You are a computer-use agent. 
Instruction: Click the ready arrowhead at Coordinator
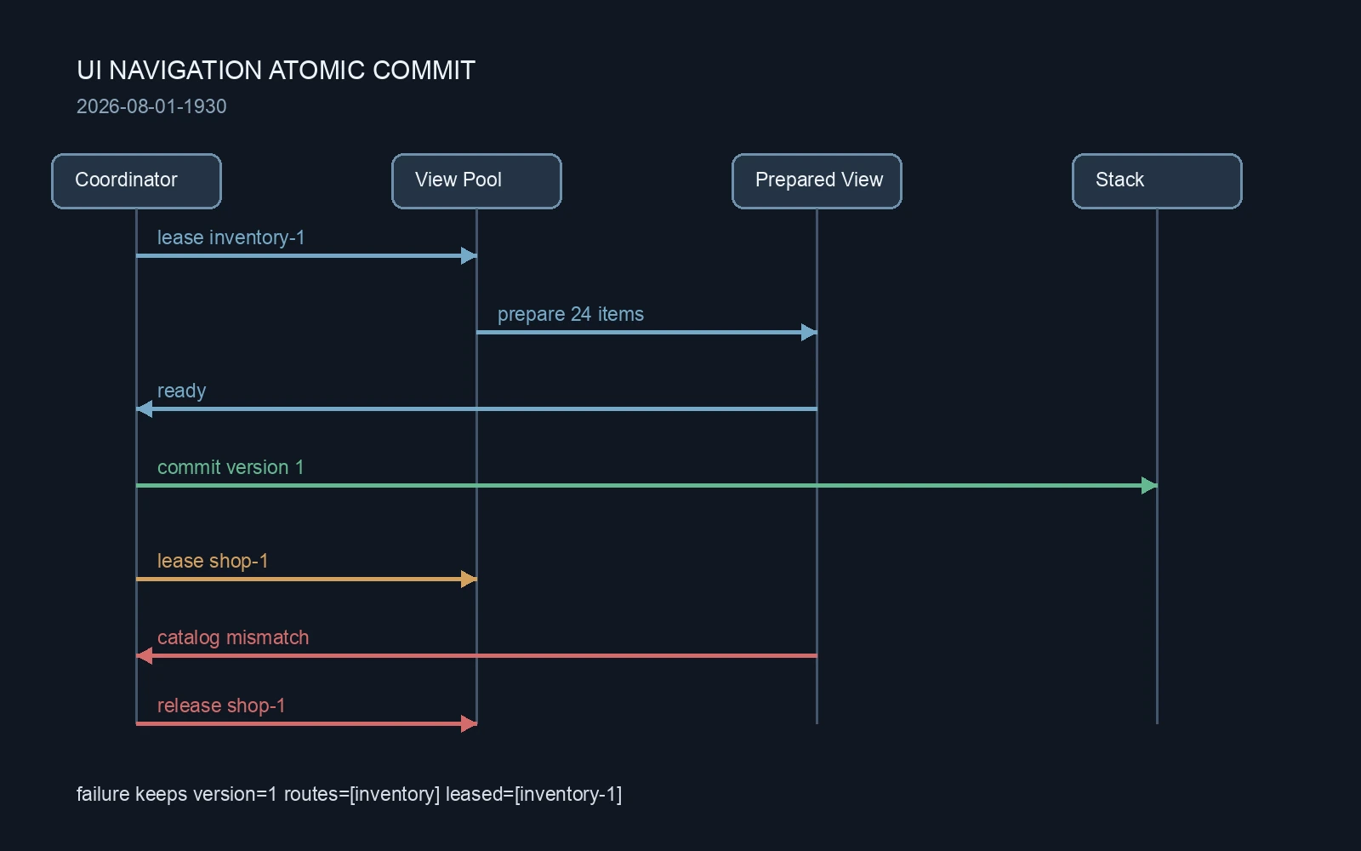[144, 409]
